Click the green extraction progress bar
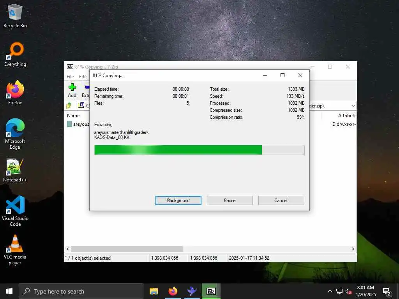 pyautogui.click(x=199, y=150)
